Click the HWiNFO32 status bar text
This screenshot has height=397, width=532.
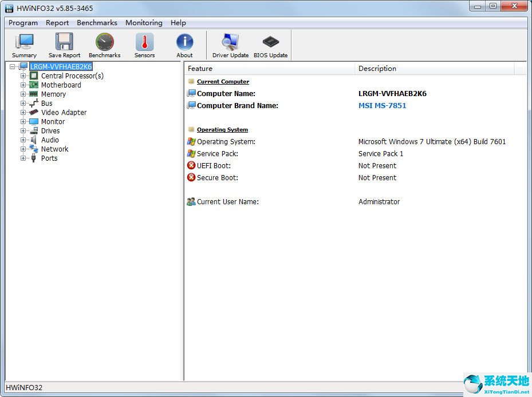point(24,387)
